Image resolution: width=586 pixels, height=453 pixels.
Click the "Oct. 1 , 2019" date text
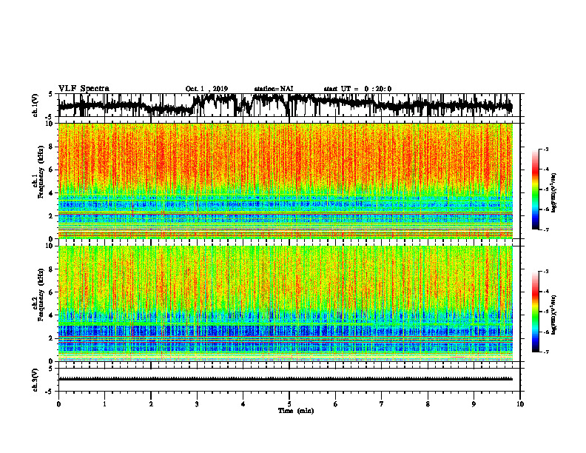click(206, 89)
